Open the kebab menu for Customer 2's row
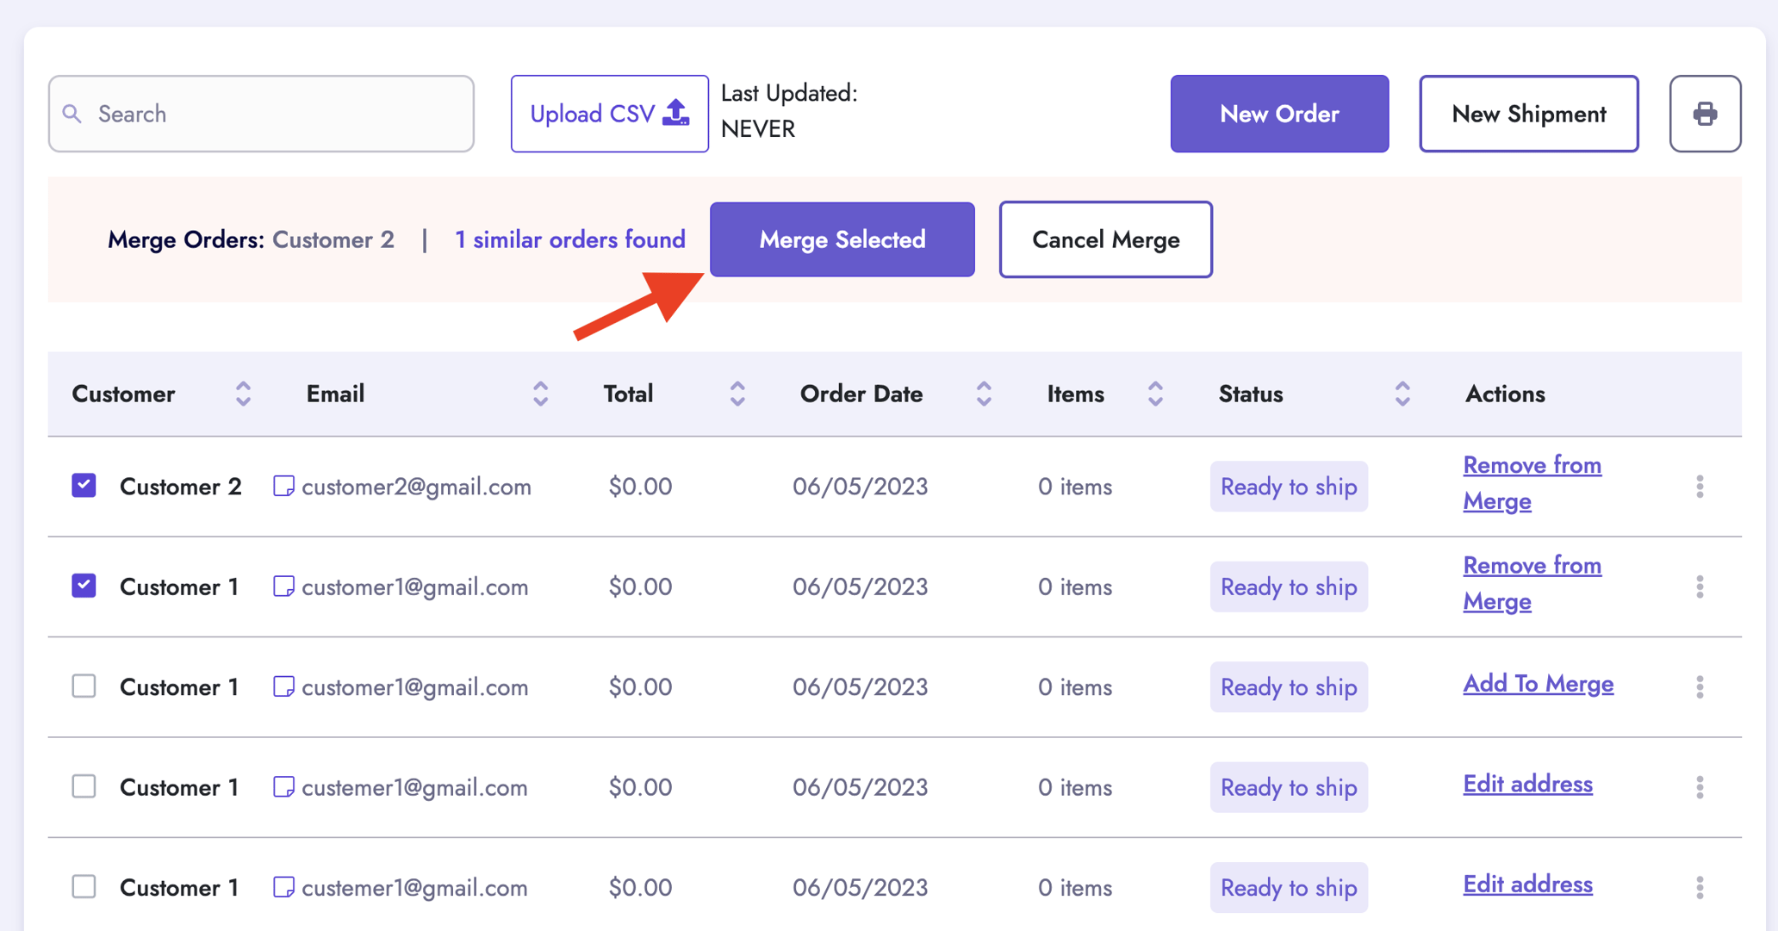Viewport: 1778px width, 931px height. 1700,487
